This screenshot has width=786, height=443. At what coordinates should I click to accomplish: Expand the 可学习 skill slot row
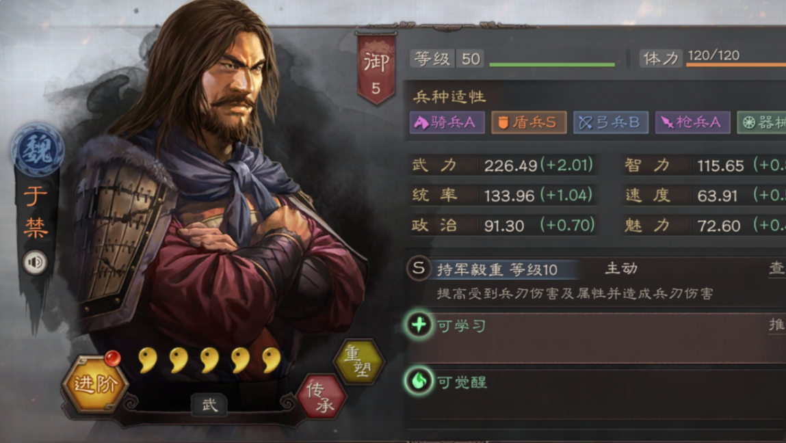tap(596, 338)
